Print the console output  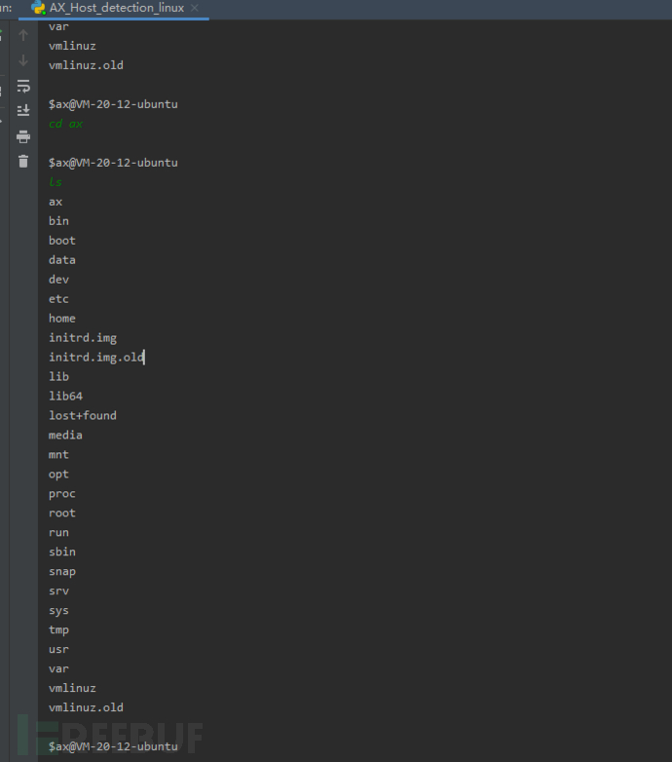(23, 136)
